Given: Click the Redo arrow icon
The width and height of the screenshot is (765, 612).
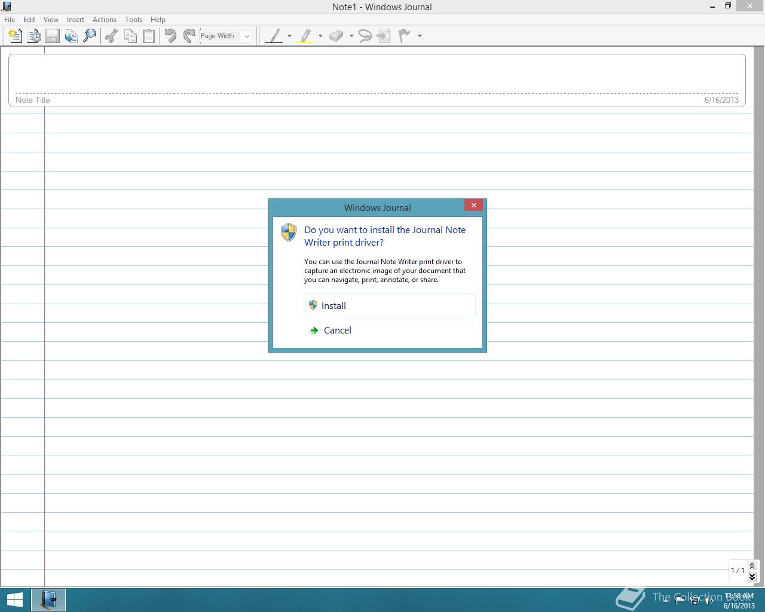Looking at the screenshot, I should 189,36.
